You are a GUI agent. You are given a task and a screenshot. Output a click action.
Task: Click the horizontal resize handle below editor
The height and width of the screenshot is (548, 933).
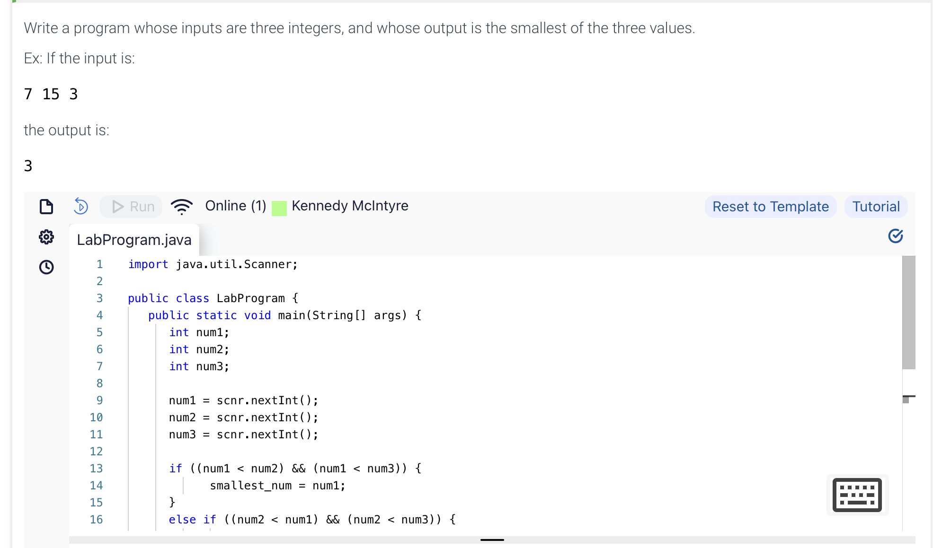click(492, 539)
